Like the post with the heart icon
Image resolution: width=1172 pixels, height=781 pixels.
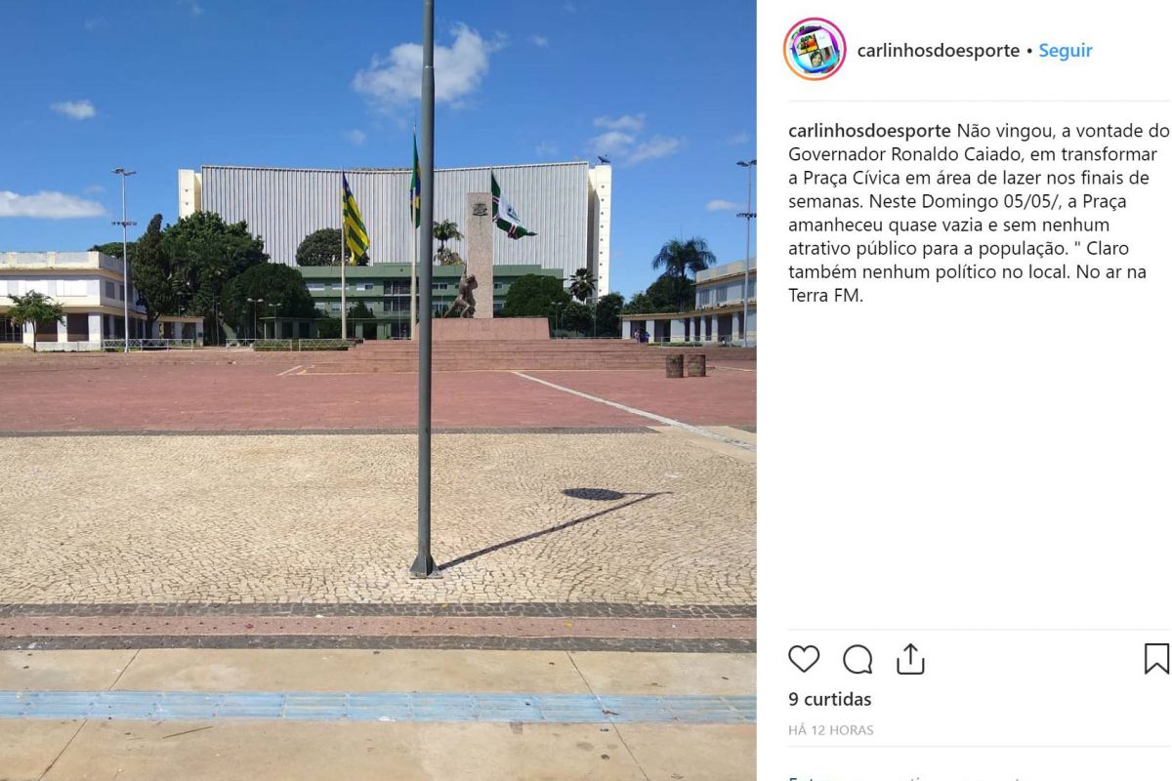(x=804, y=659)
